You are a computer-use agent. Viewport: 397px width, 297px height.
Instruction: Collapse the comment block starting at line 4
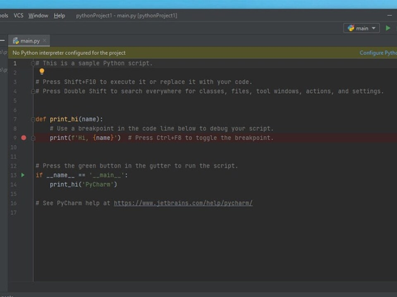click(33, 91)
